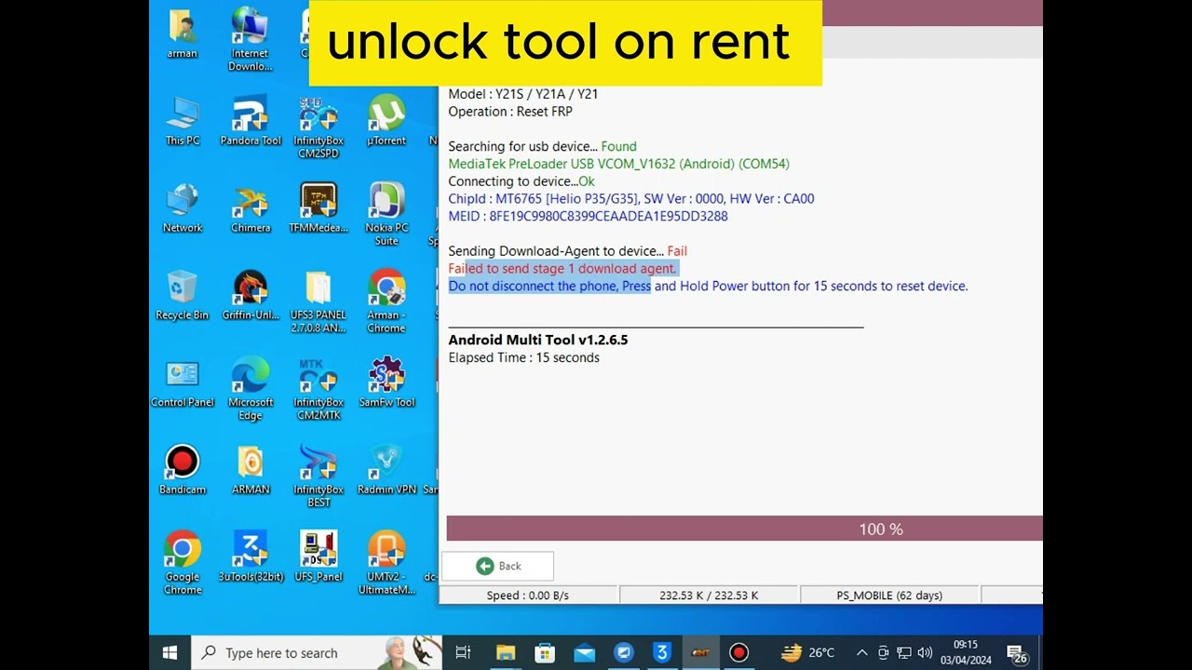The image size is (1192, 670).
Task: Click the Operation : Reset FRP line
Action: [x=510, y=112]
